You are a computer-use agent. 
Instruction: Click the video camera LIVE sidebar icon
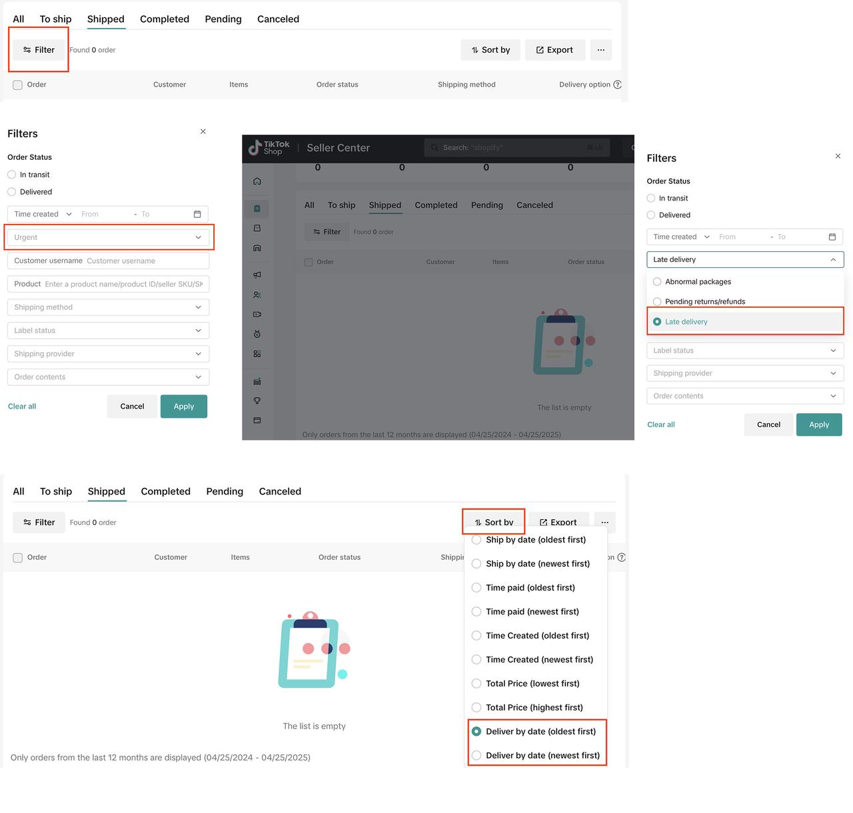(257, 315)
